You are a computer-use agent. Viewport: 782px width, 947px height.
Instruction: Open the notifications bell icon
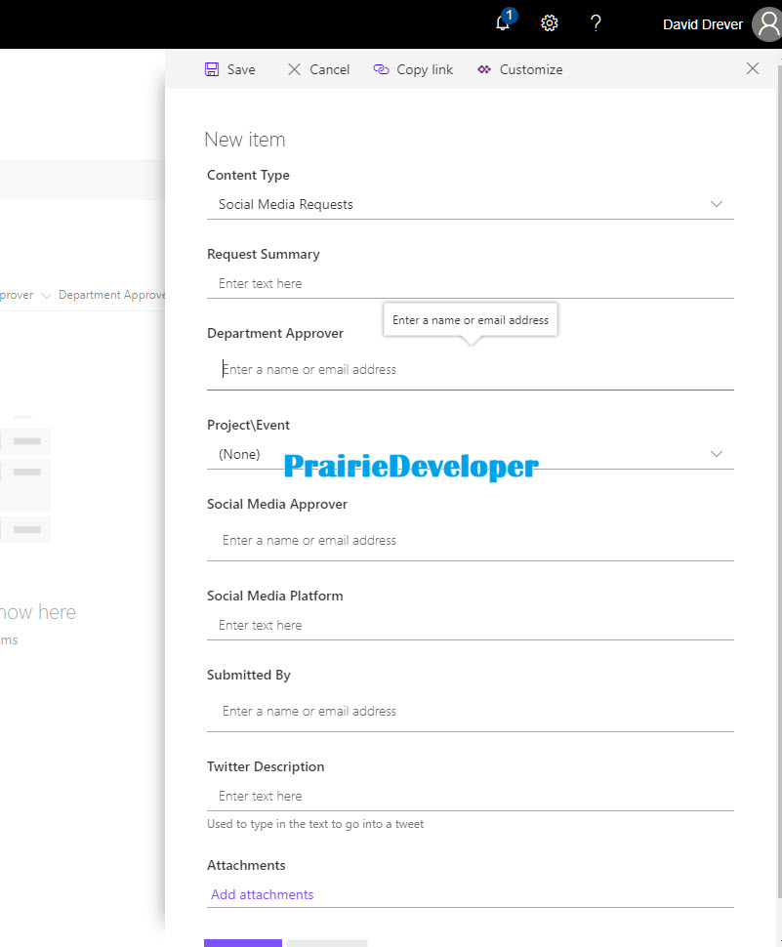tap(503, 23)
